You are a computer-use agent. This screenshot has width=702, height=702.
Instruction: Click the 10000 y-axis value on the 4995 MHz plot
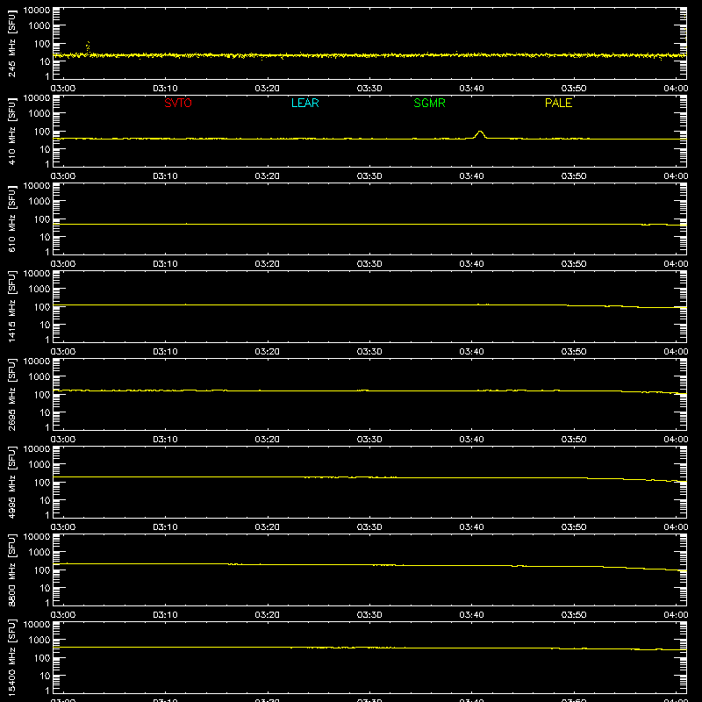(37, 449)
